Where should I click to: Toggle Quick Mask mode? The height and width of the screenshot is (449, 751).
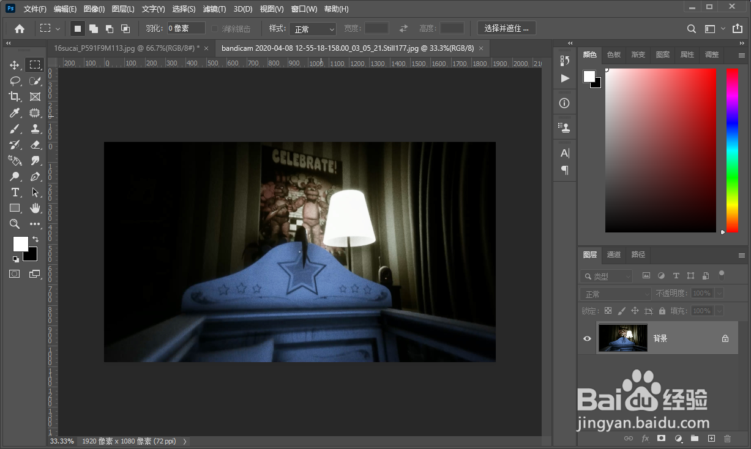click(15, 274)
